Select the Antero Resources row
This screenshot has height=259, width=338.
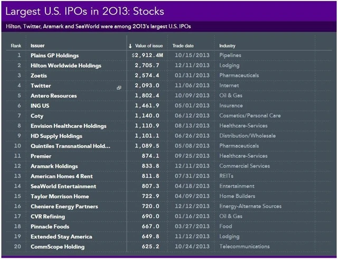pyautogui.click(x=53, y=96)
